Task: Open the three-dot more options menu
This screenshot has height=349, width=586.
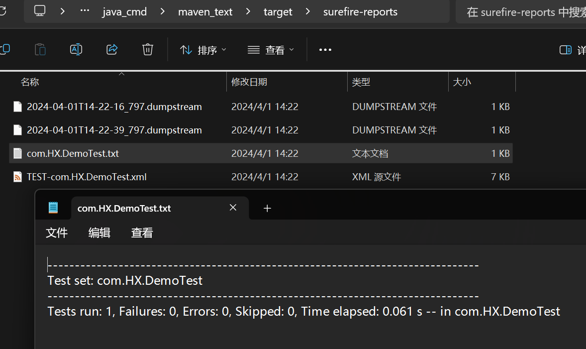Action: (325, 50)
